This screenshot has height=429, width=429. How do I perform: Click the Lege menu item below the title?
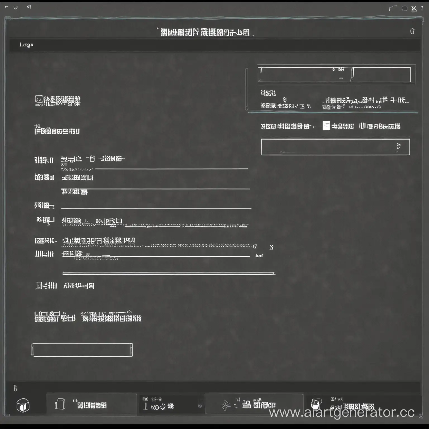[26, 45]
